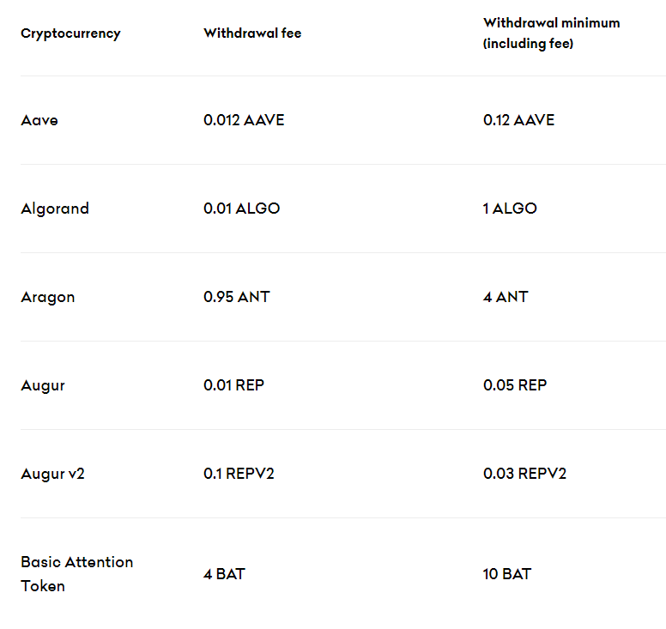Image resolution: width=666 pixels, height=629 pixels.
Task: Click the Withdrawal minimum (including fee) header
Action: [x=551, y=33]
